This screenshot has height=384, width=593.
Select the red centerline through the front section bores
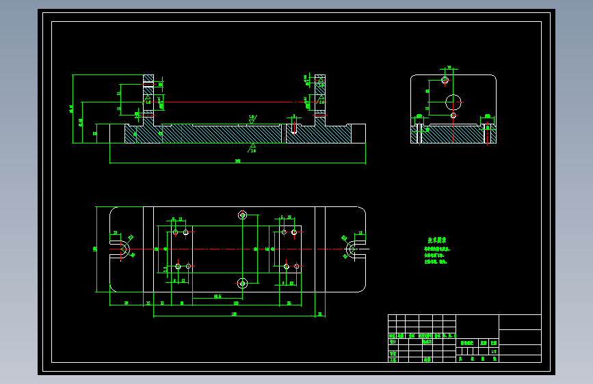point(235,102)
